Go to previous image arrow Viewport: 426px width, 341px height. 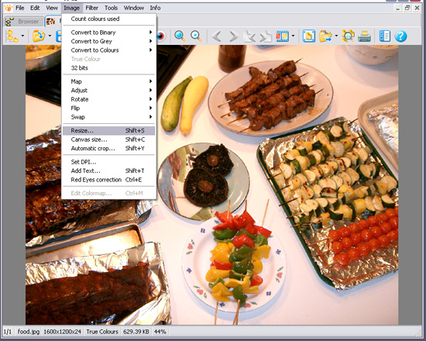(x=217, y=36)
